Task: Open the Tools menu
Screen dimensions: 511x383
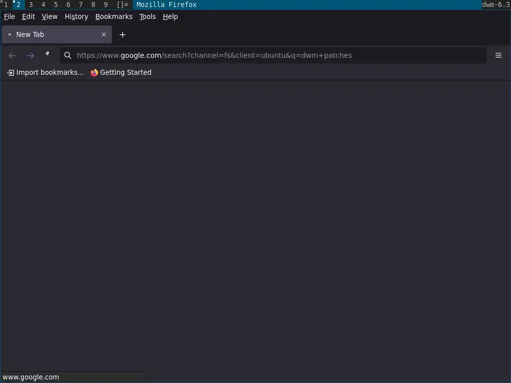Action: pyautogui.click(x=148, y=16)
